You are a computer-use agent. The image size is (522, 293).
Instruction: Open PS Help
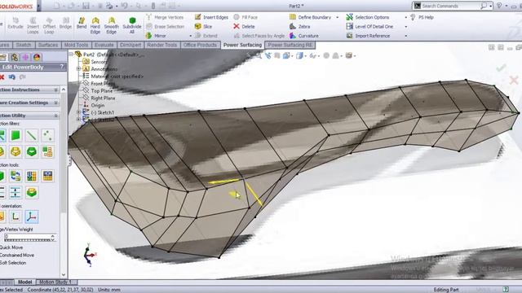[x=422, y=17]
